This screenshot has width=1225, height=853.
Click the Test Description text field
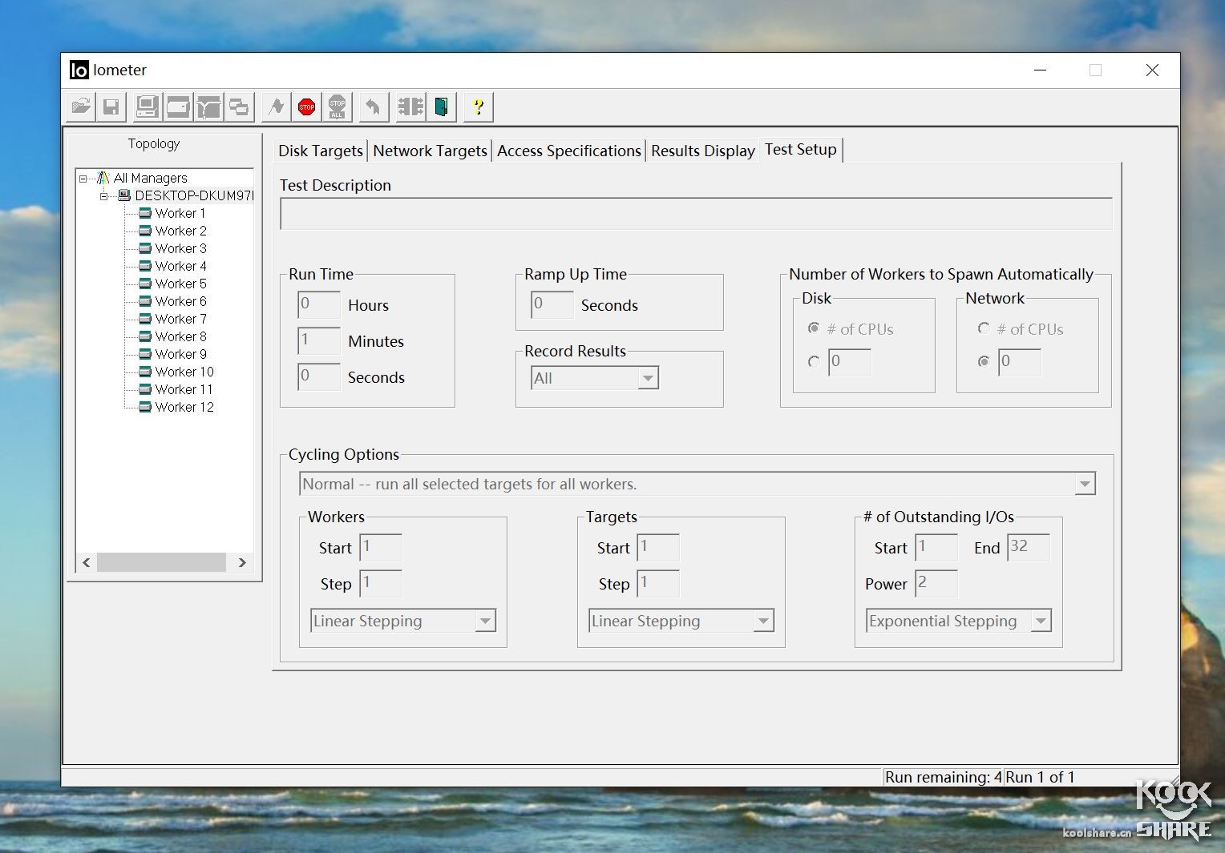pyautogui.click(x=695, y=214)
